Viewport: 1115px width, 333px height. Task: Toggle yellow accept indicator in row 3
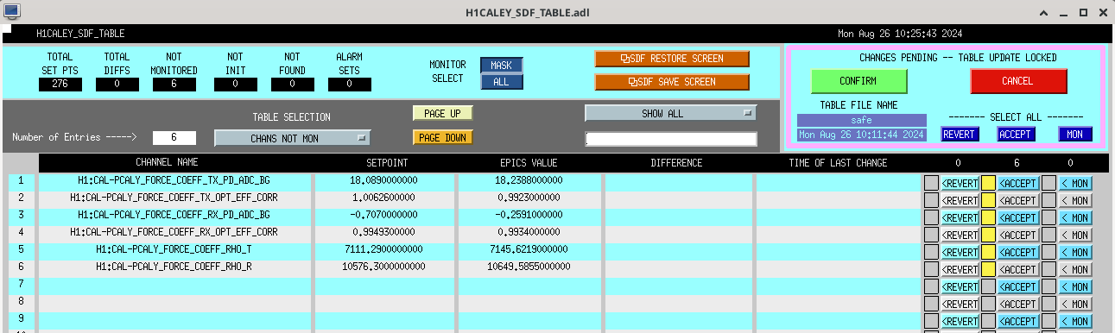point(989,217)
